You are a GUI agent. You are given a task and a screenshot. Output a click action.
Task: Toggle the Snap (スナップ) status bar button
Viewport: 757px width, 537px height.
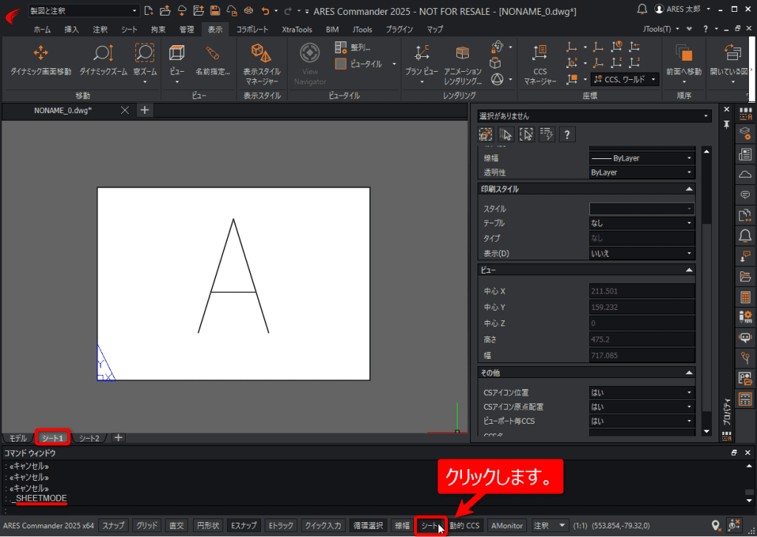(113, 525)
